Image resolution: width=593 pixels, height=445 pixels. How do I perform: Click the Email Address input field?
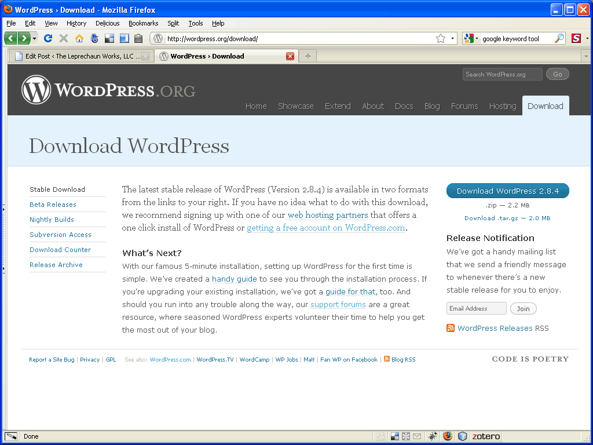point(476,308)
